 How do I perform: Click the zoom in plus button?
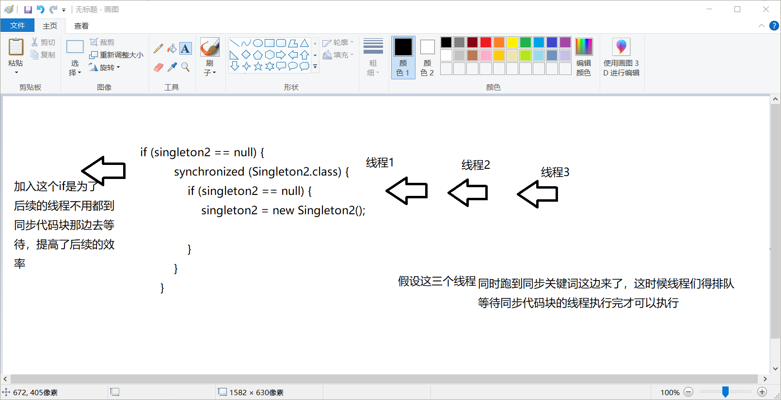762,392
